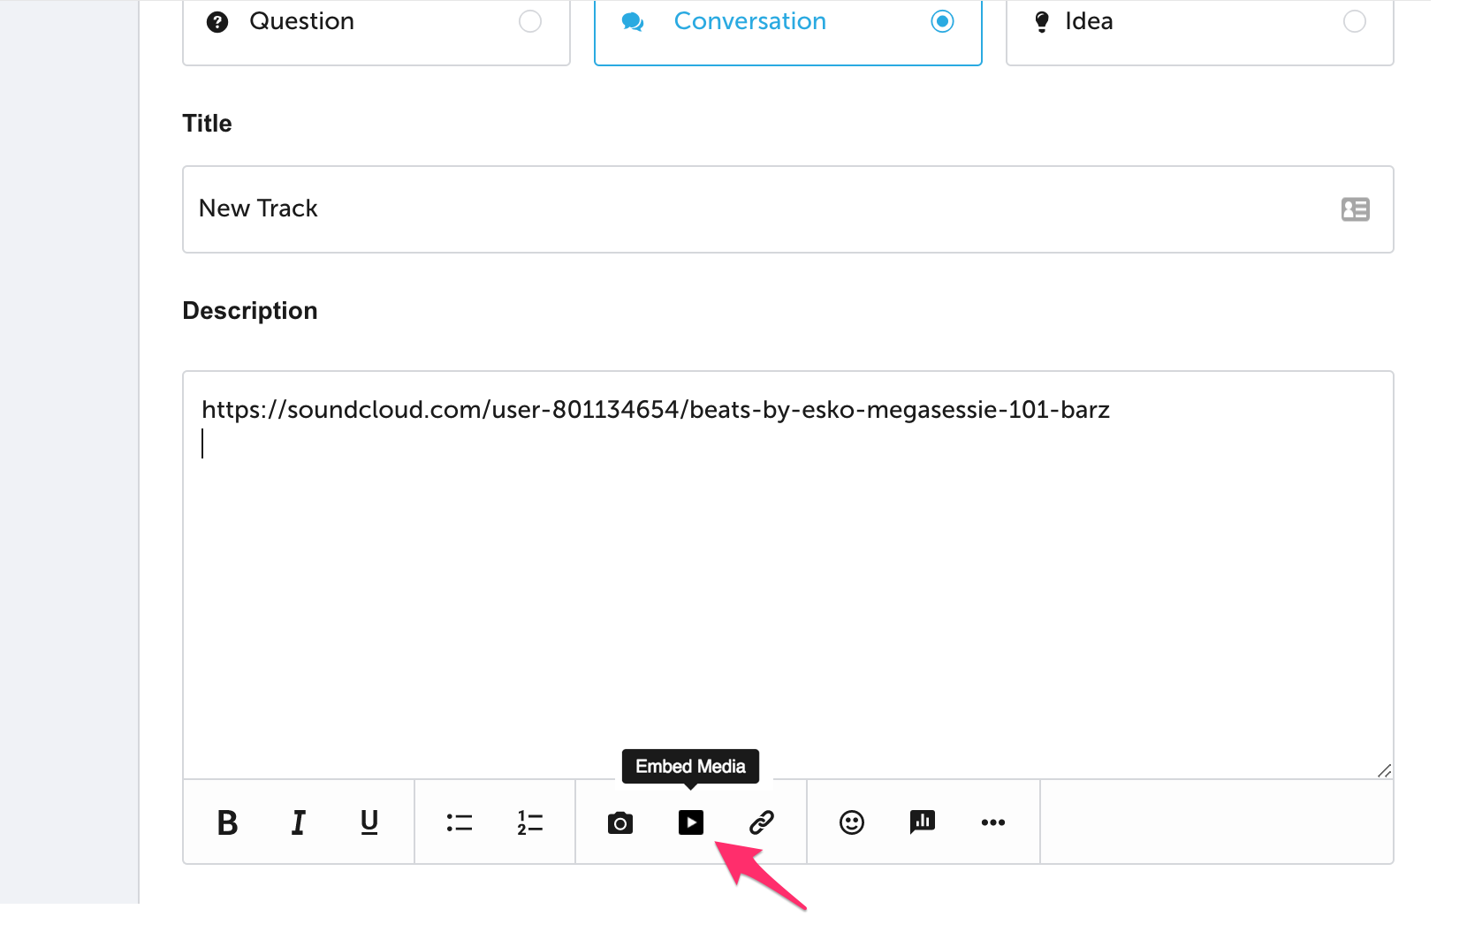
Task: Open more formatting options ellipsis
Action: tap(993, 822)
